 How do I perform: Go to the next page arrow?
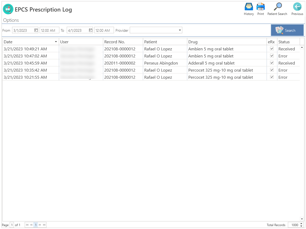point(40,225)
